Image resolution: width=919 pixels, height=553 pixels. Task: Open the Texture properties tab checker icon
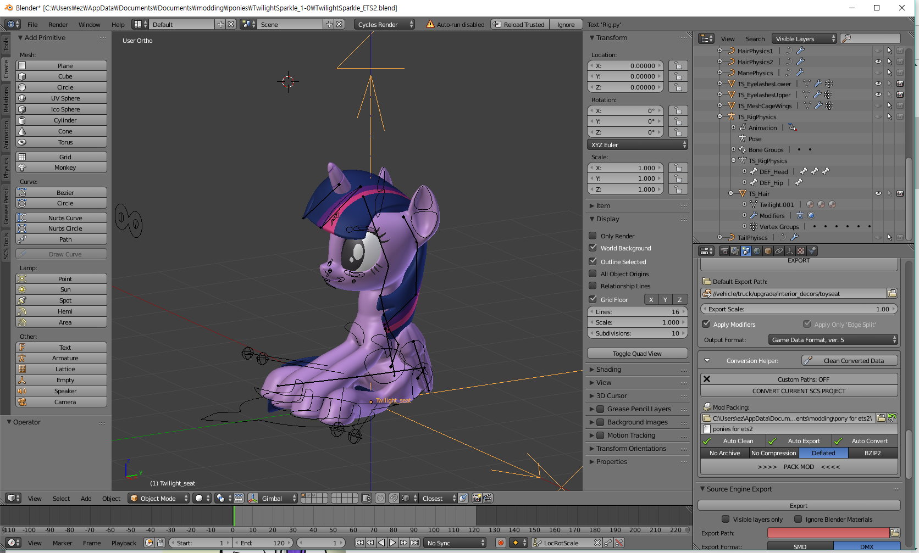(801, 251)
